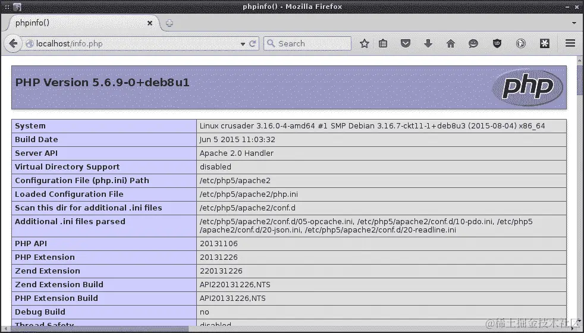Open the window menu icon in title bar
The height and width of the screenshot is (333, 584).
pyautogui.click(x=17, y=7)
